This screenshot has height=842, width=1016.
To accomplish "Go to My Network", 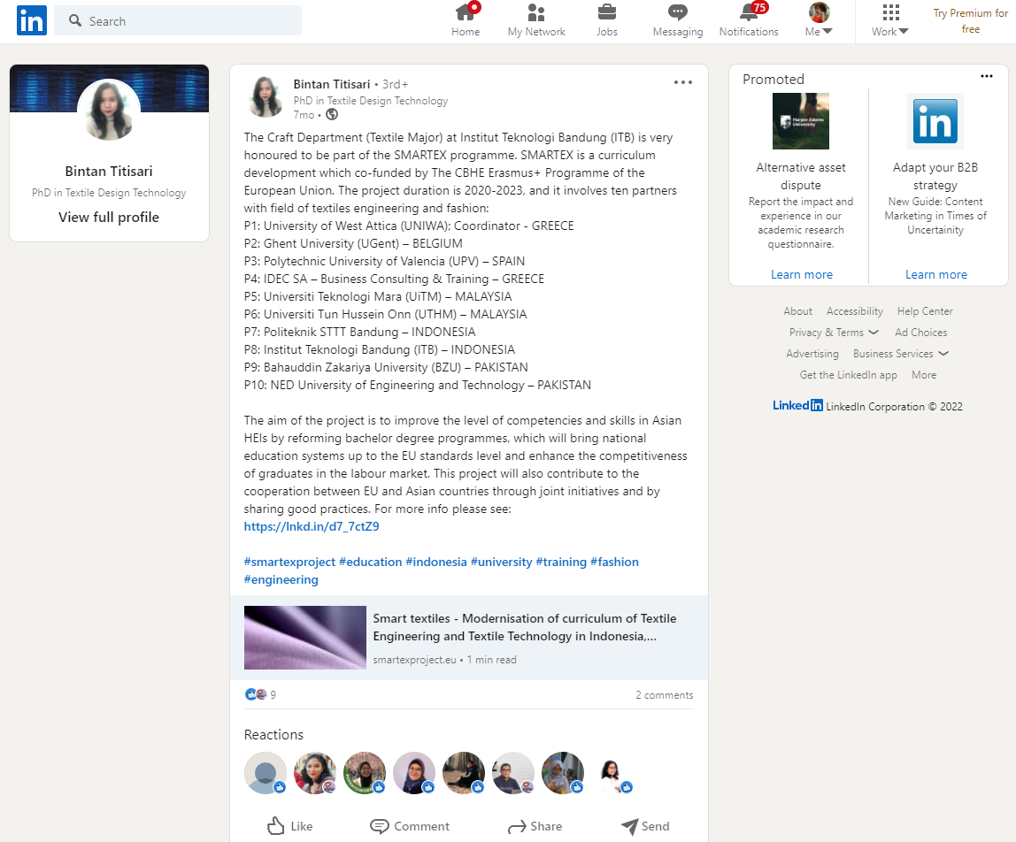I will (x=535, y=20).
